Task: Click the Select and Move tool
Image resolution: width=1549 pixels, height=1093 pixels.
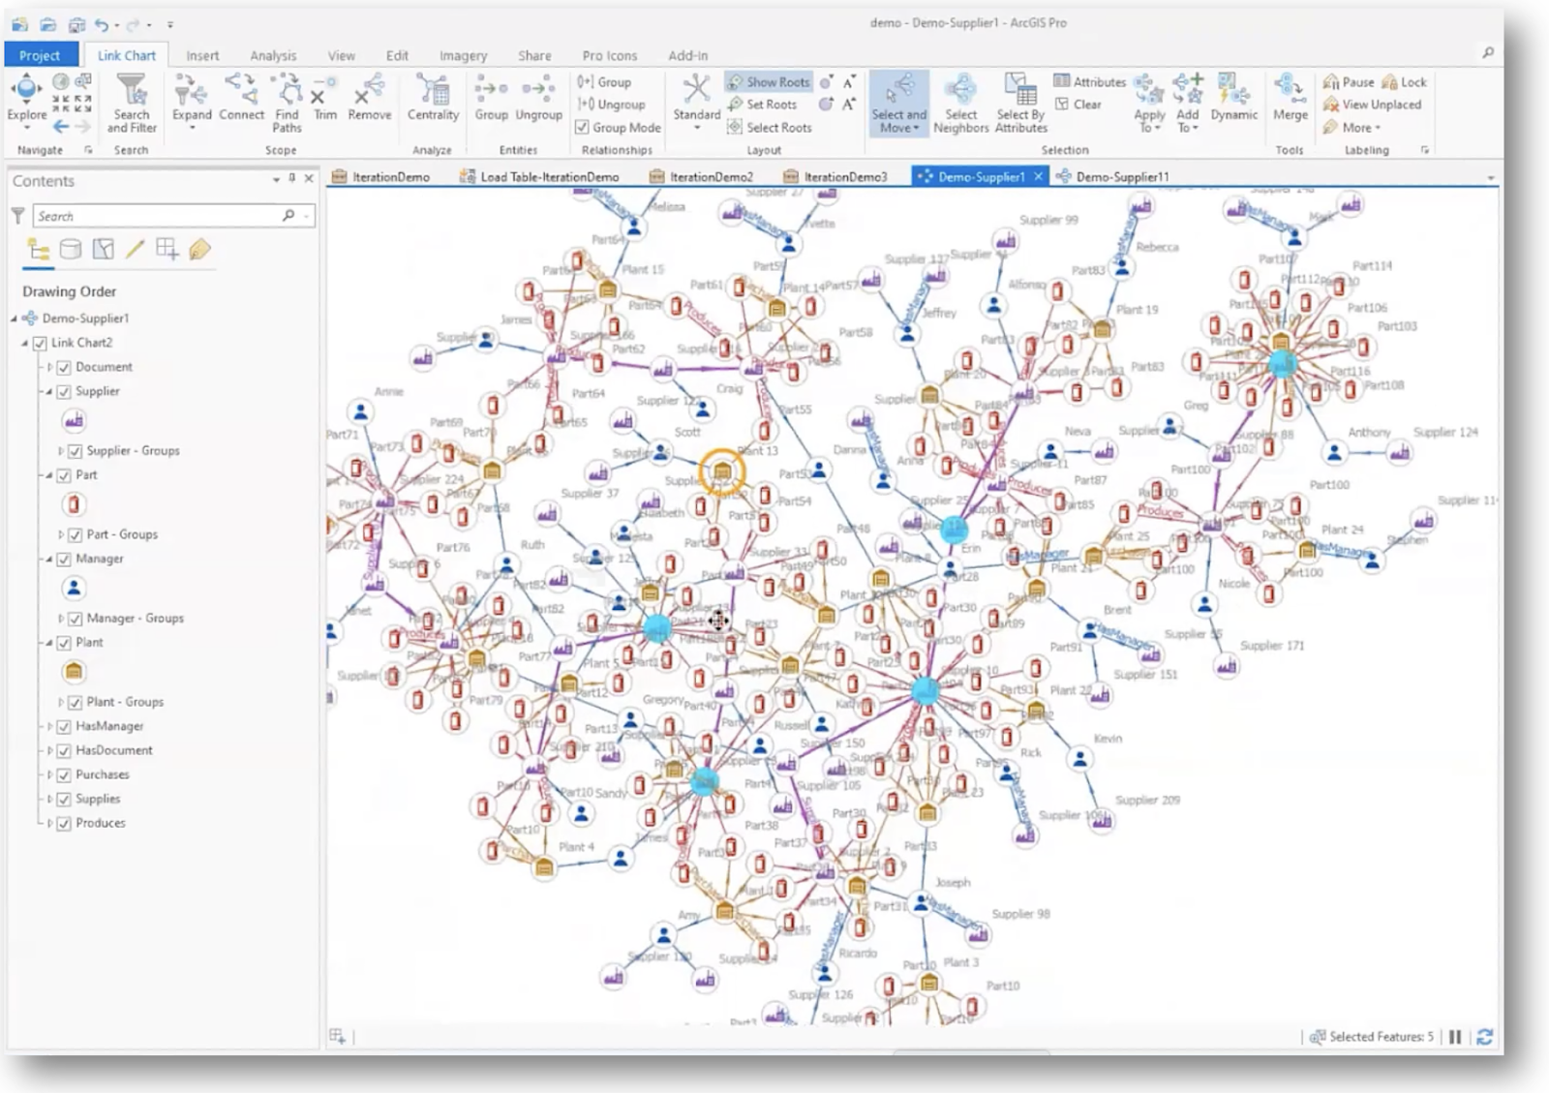Action: point(898,103)
